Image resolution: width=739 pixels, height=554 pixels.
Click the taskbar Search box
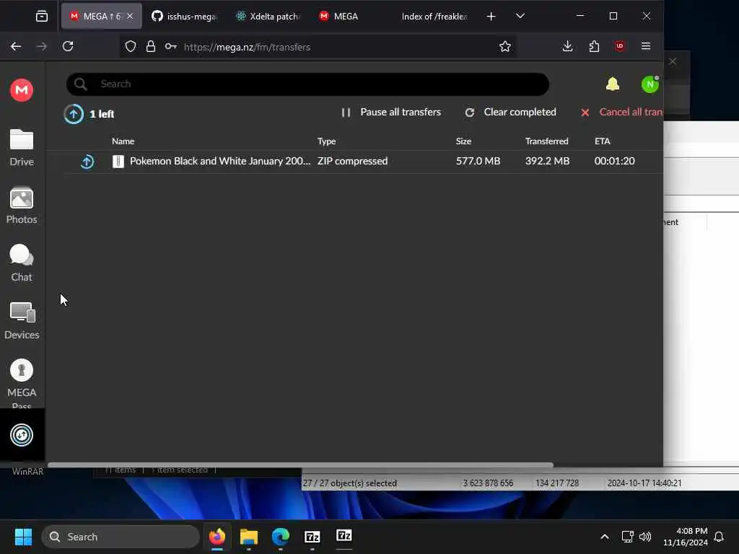[121, 537]
